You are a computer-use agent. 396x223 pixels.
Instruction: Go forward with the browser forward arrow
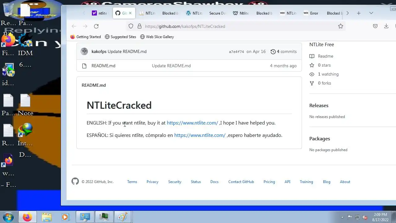85,26
